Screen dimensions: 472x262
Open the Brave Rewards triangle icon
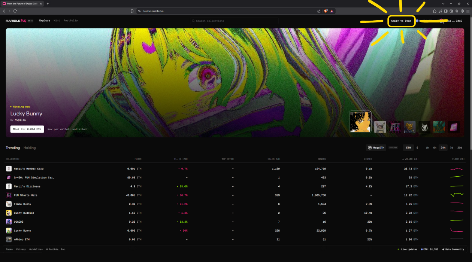[x=332, y=11]
